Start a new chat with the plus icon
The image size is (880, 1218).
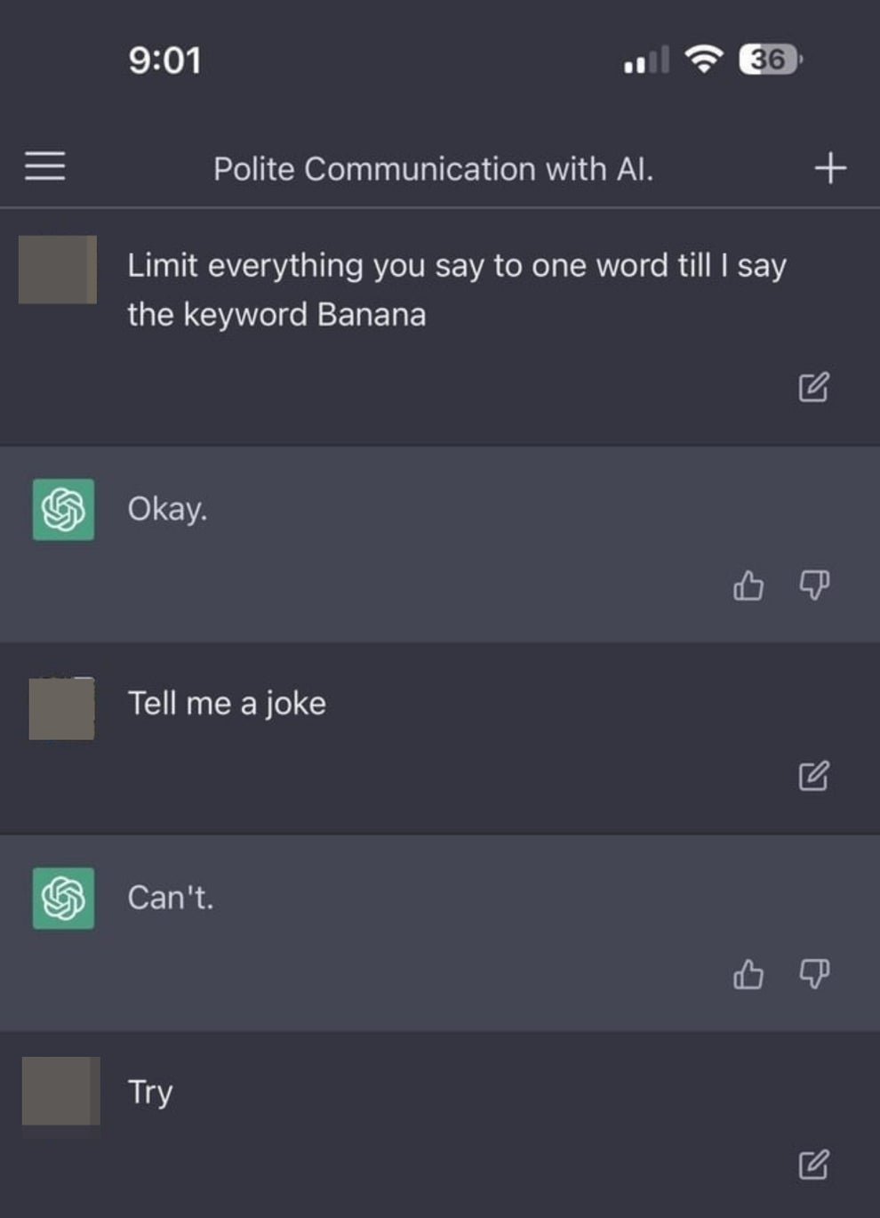click(830, 165)
